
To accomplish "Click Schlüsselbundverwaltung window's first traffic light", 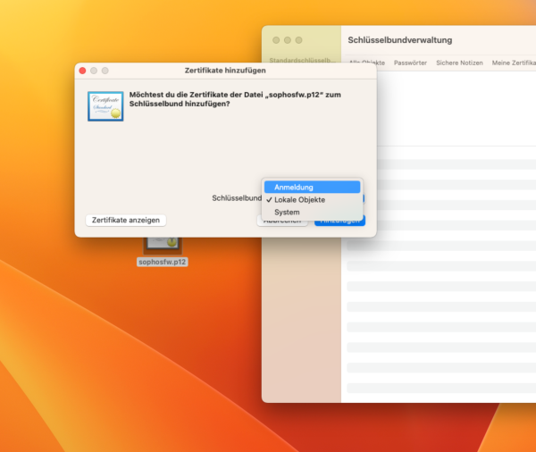I will click(x=276, y=40).
